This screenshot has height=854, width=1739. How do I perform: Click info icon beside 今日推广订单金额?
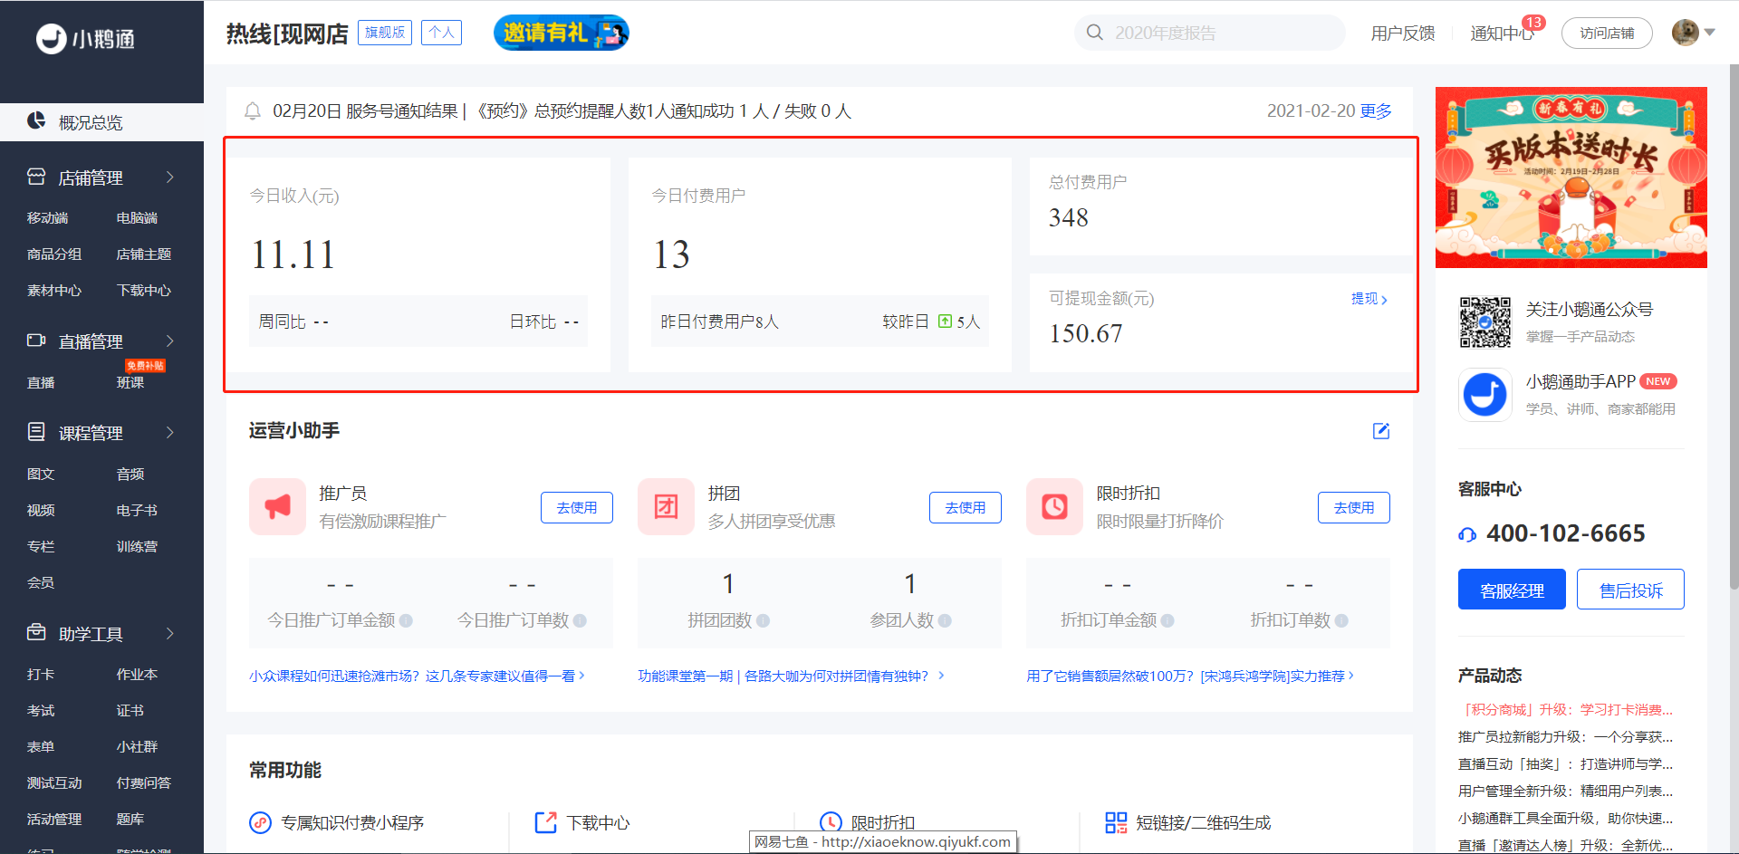pos(406,621)
